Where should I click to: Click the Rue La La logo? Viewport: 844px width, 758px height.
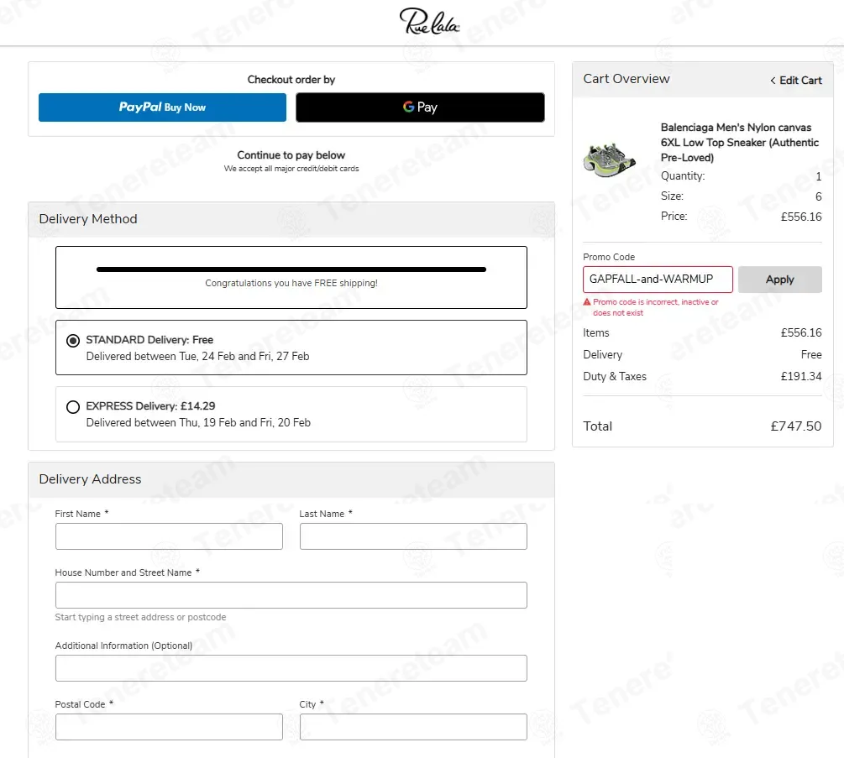click(429, 22)
